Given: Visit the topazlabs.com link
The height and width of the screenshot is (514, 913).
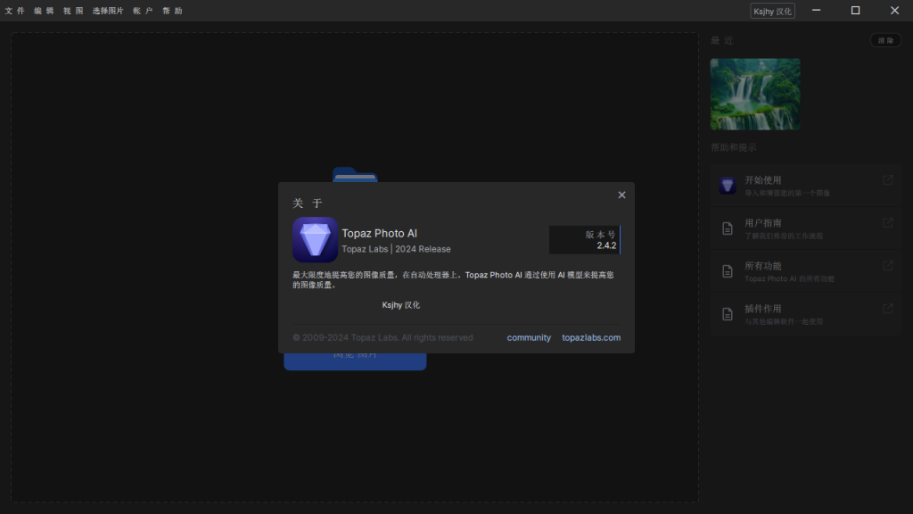Looking at the screenshot, I should point(591,337).
